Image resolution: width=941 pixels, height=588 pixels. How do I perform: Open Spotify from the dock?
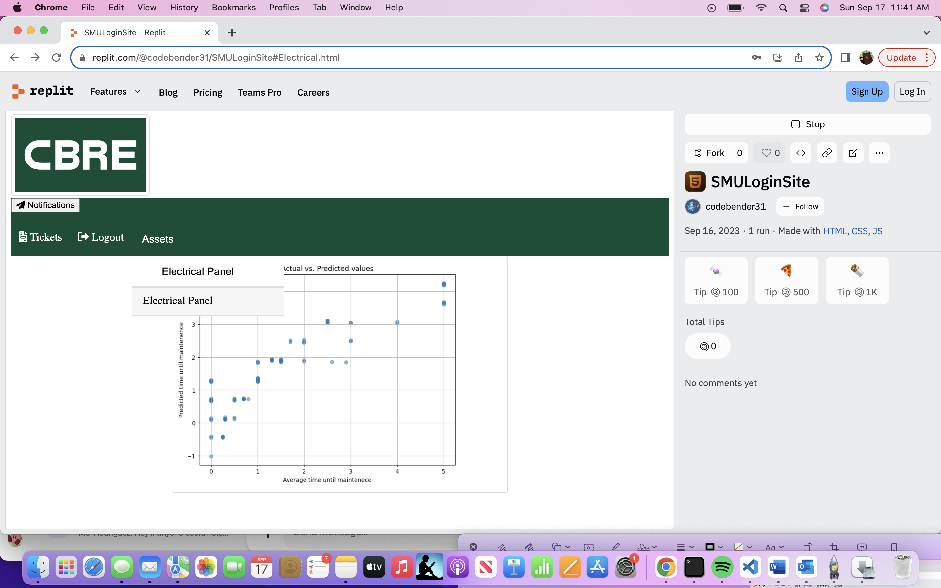click(x=722, y=567)
